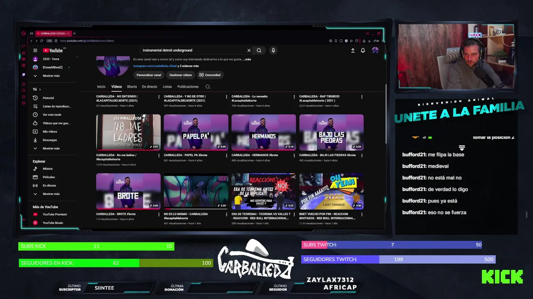Open the instagram.com/carballeda.oficial link
The image size is (533, 299).
coord(155,66)
